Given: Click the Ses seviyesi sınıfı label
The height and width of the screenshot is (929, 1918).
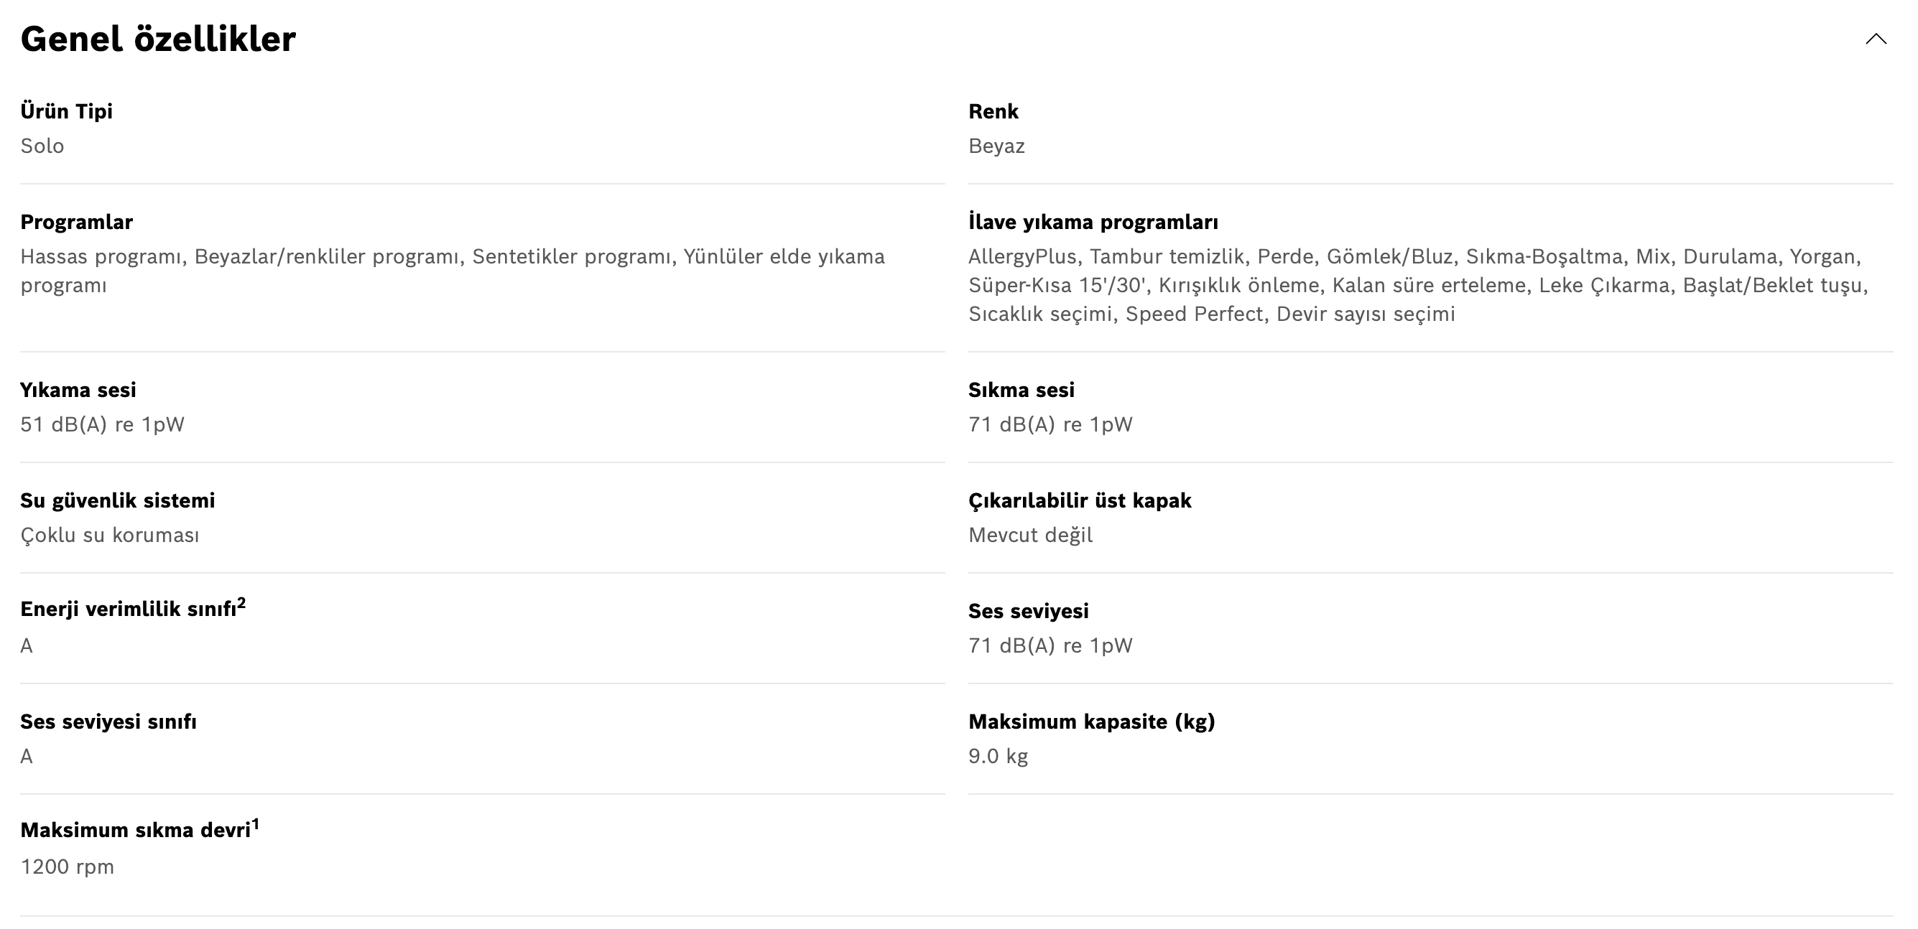Looking at the screenshot, I should tap(108, 722).
